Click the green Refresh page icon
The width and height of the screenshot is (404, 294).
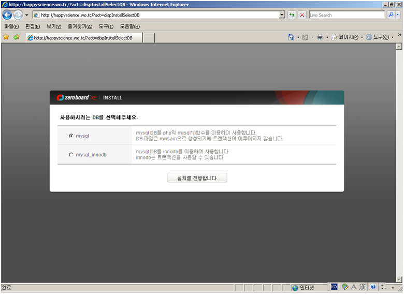[x=292, y=15]
